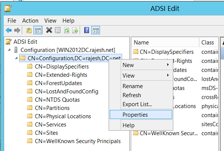
Task: Select CN=Sites in the tree
Action: coord(46,133)
